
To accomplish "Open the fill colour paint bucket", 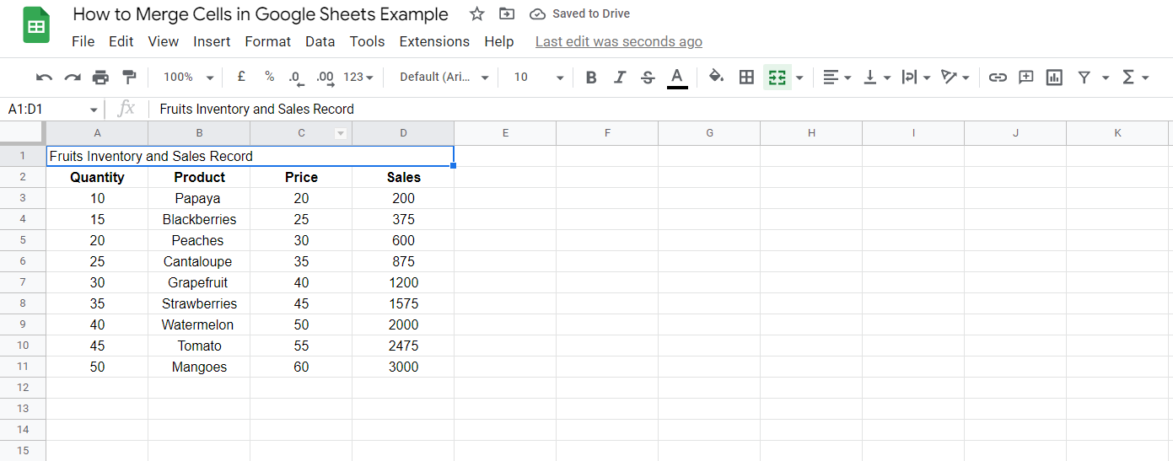I will click(716, 77).
